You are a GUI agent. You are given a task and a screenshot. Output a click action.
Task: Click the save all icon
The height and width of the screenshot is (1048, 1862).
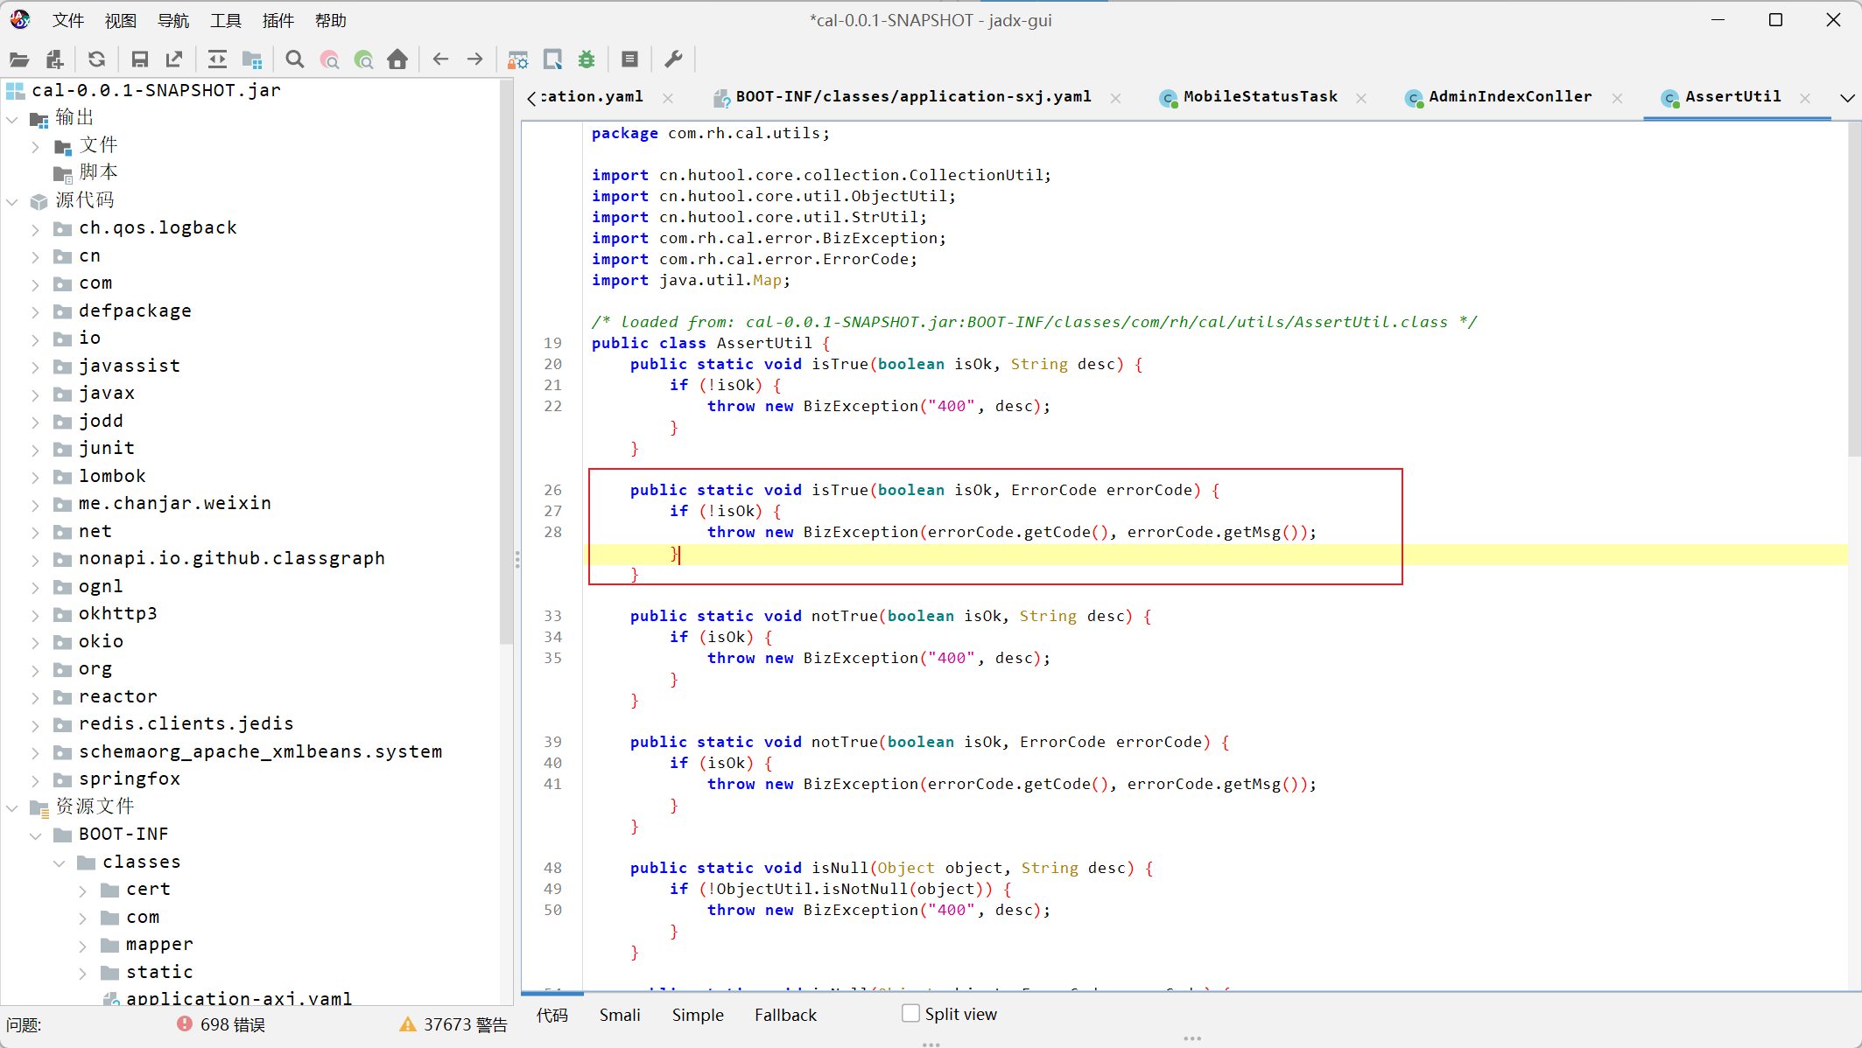(139, 59)
